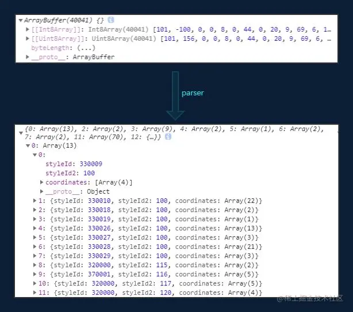This screenshot has height=312, width=353.
Task: Expand the '__proto__: Object' property
Action: point(41,191)
